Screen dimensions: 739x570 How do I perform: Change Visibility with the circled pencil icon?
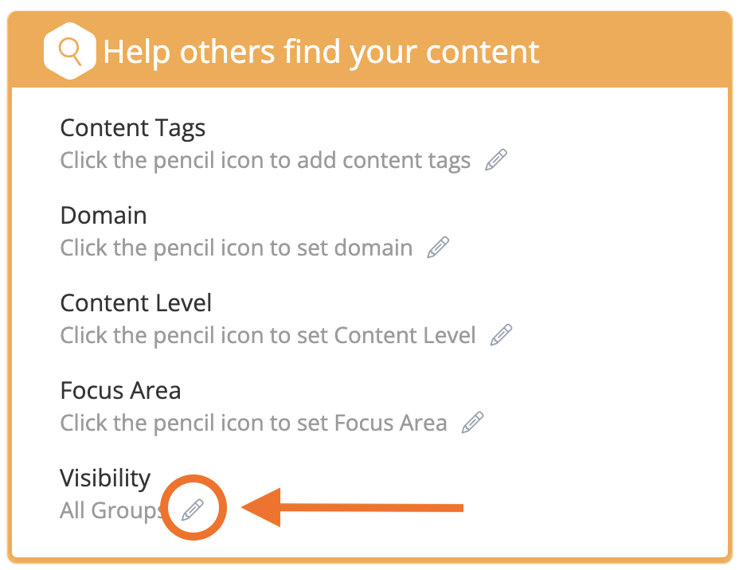[193, 509]
